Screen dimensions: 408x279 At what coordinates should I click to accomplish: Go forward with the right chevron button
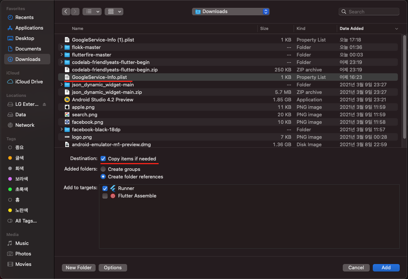[x=75, y=12]
